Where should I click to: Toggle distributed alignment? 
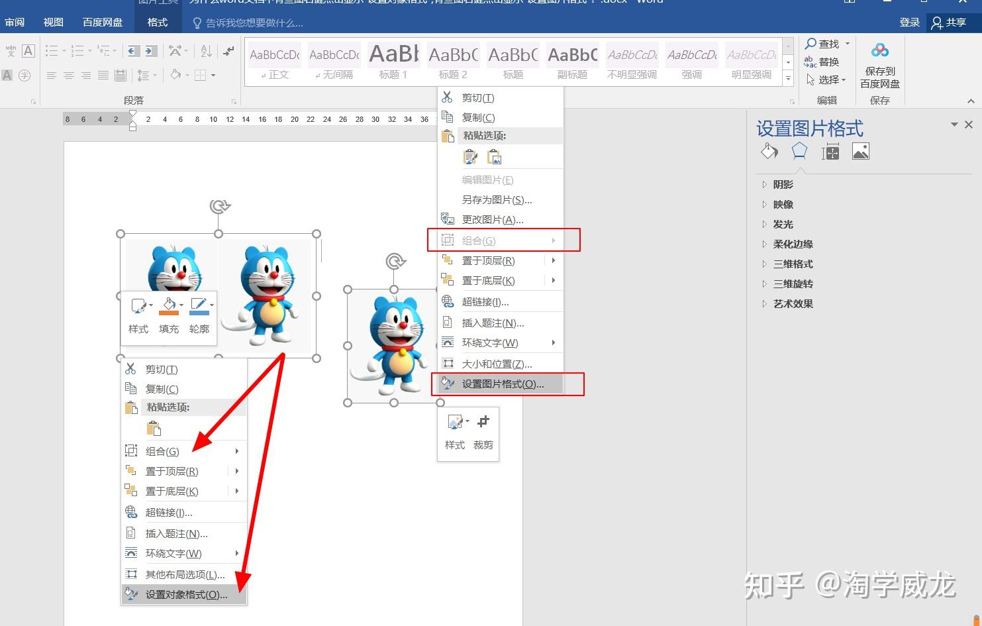pyautogui.click(x=121, y=76)
